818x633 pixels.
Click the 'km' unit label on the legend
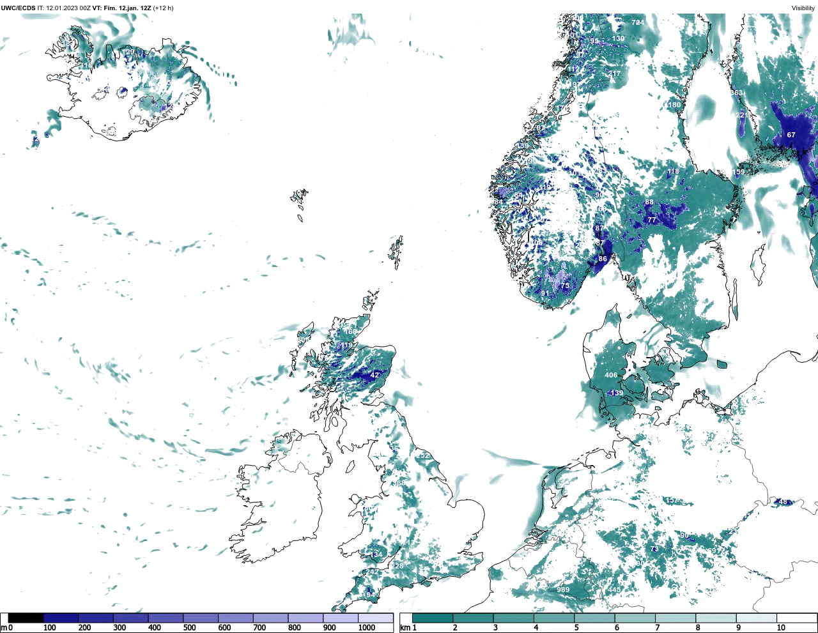coord(405,628)
